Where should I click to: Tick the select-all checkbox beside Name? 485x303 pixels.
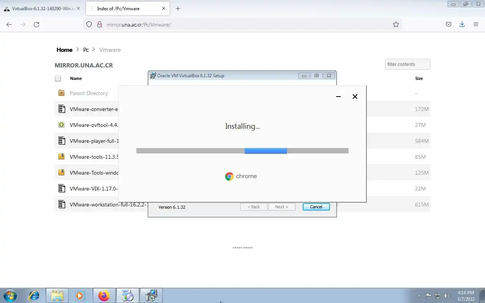coord(58,78)
